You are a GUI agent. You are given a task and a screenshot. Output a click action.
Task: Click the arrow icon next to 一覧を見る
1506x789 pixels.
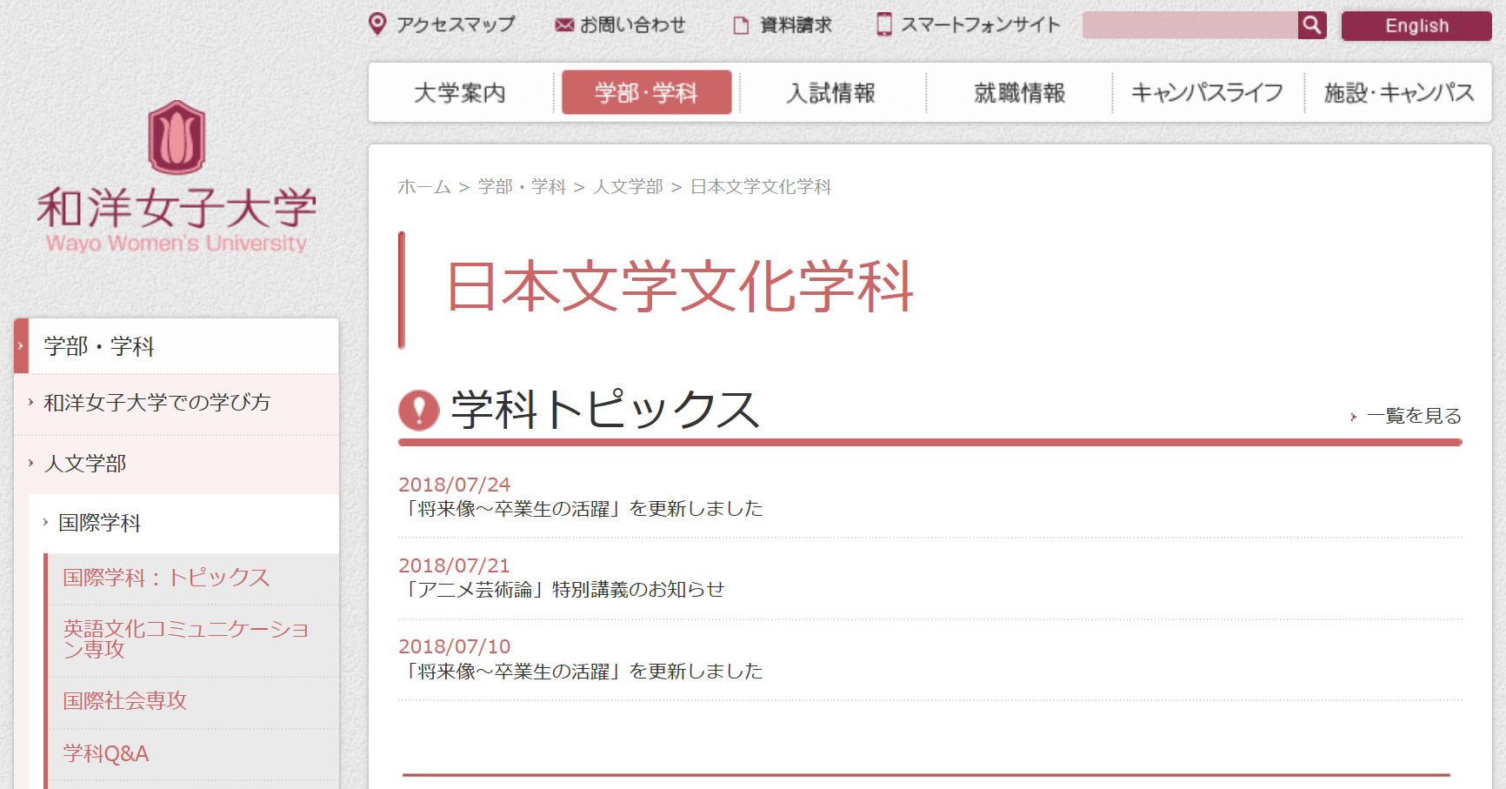(x=1354, y=417)
